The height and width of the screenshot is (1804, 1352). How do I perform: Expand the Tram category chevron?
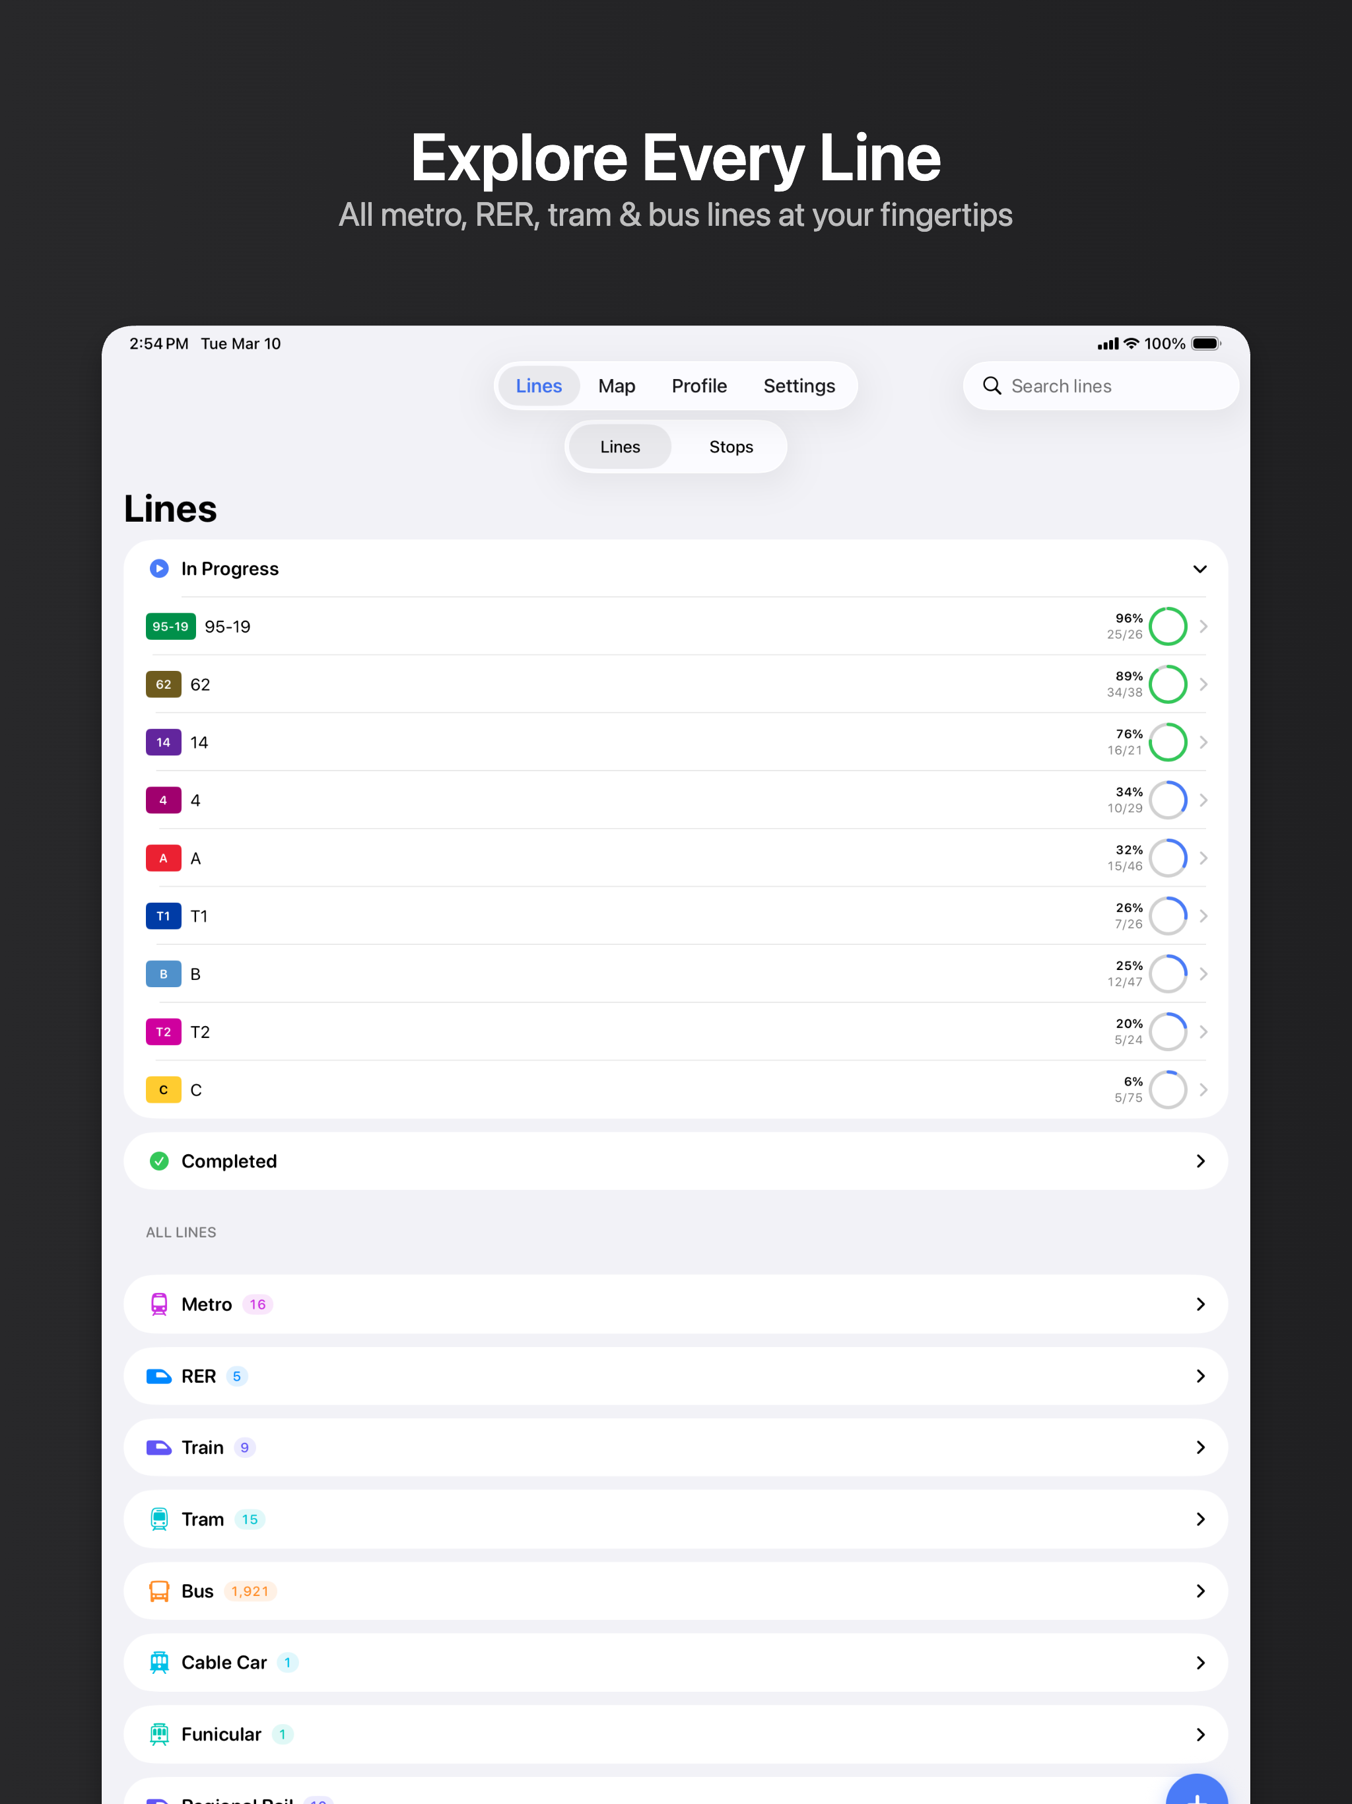pyautogui.click(x=1200, y=1519)
